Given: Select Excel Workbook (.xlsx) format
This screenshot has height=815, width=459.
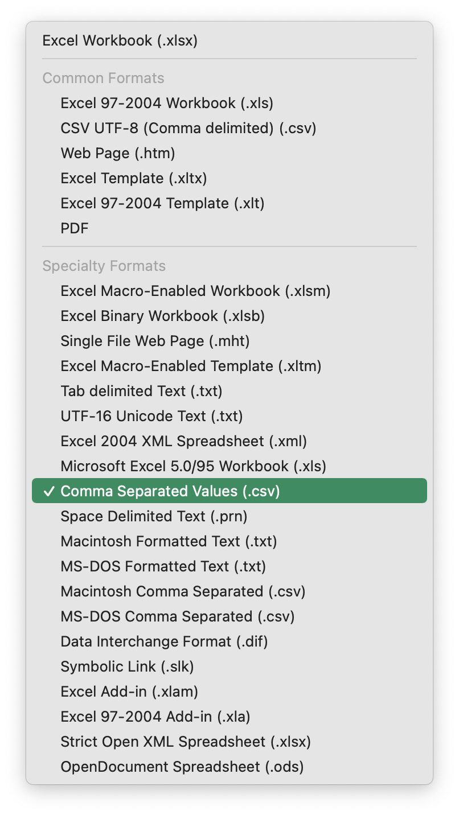Looking at the screenshot, I should (x=120, y=41).
